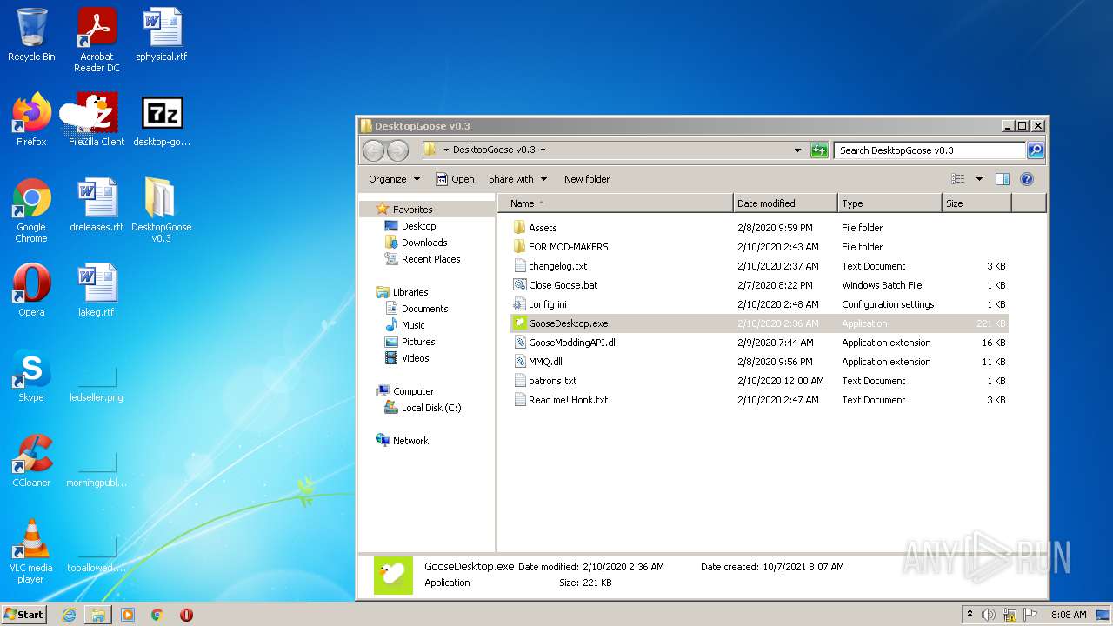Open Acrobat Reader DC desktop shortcut
Screen dimensions: 1113x626
(x=97, y=40)
